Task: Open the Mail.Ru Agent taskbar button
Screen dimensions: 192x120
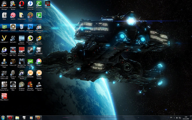Action: pos(38,118)
